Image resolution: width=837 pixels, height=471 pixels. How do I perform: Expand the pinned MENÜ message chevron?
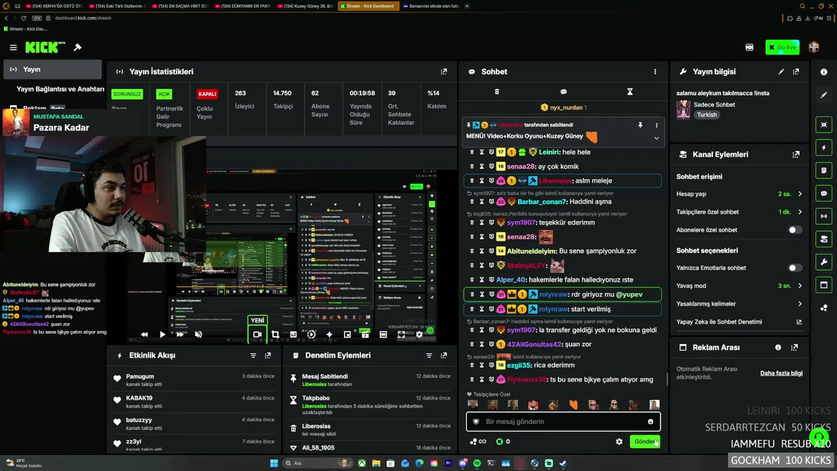(657, 138)
